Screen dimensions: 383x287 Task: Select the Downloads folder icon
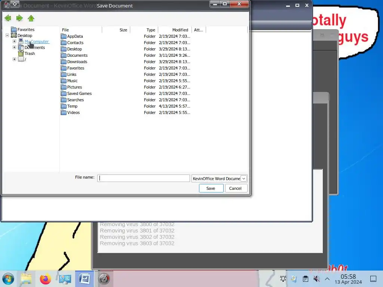[64, 62]
